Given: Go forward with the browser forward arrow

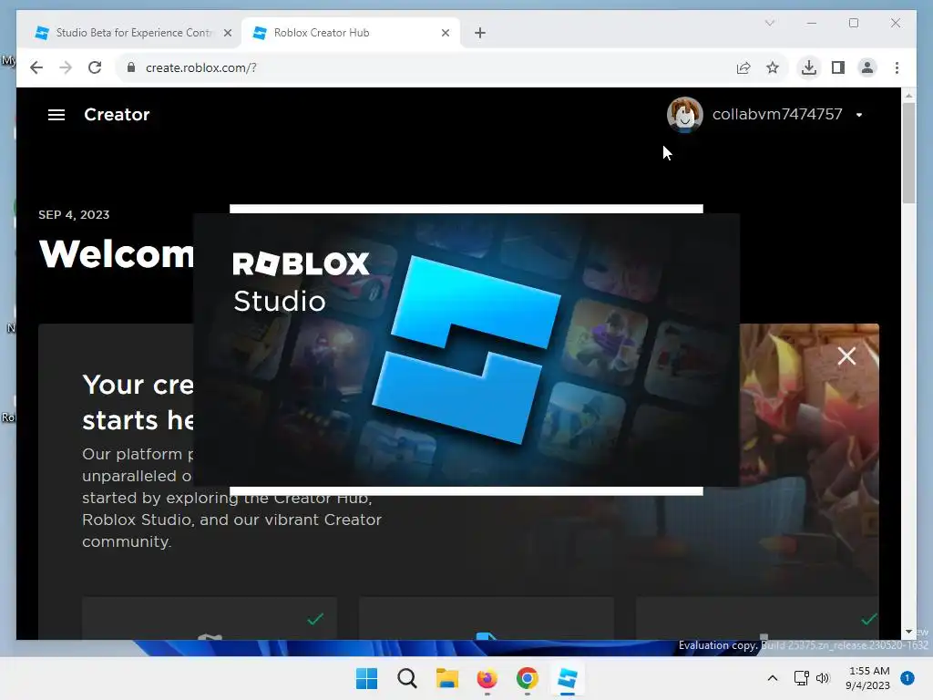Looking at the screenshot, I should pyautogui.click(x=66, y=67).
